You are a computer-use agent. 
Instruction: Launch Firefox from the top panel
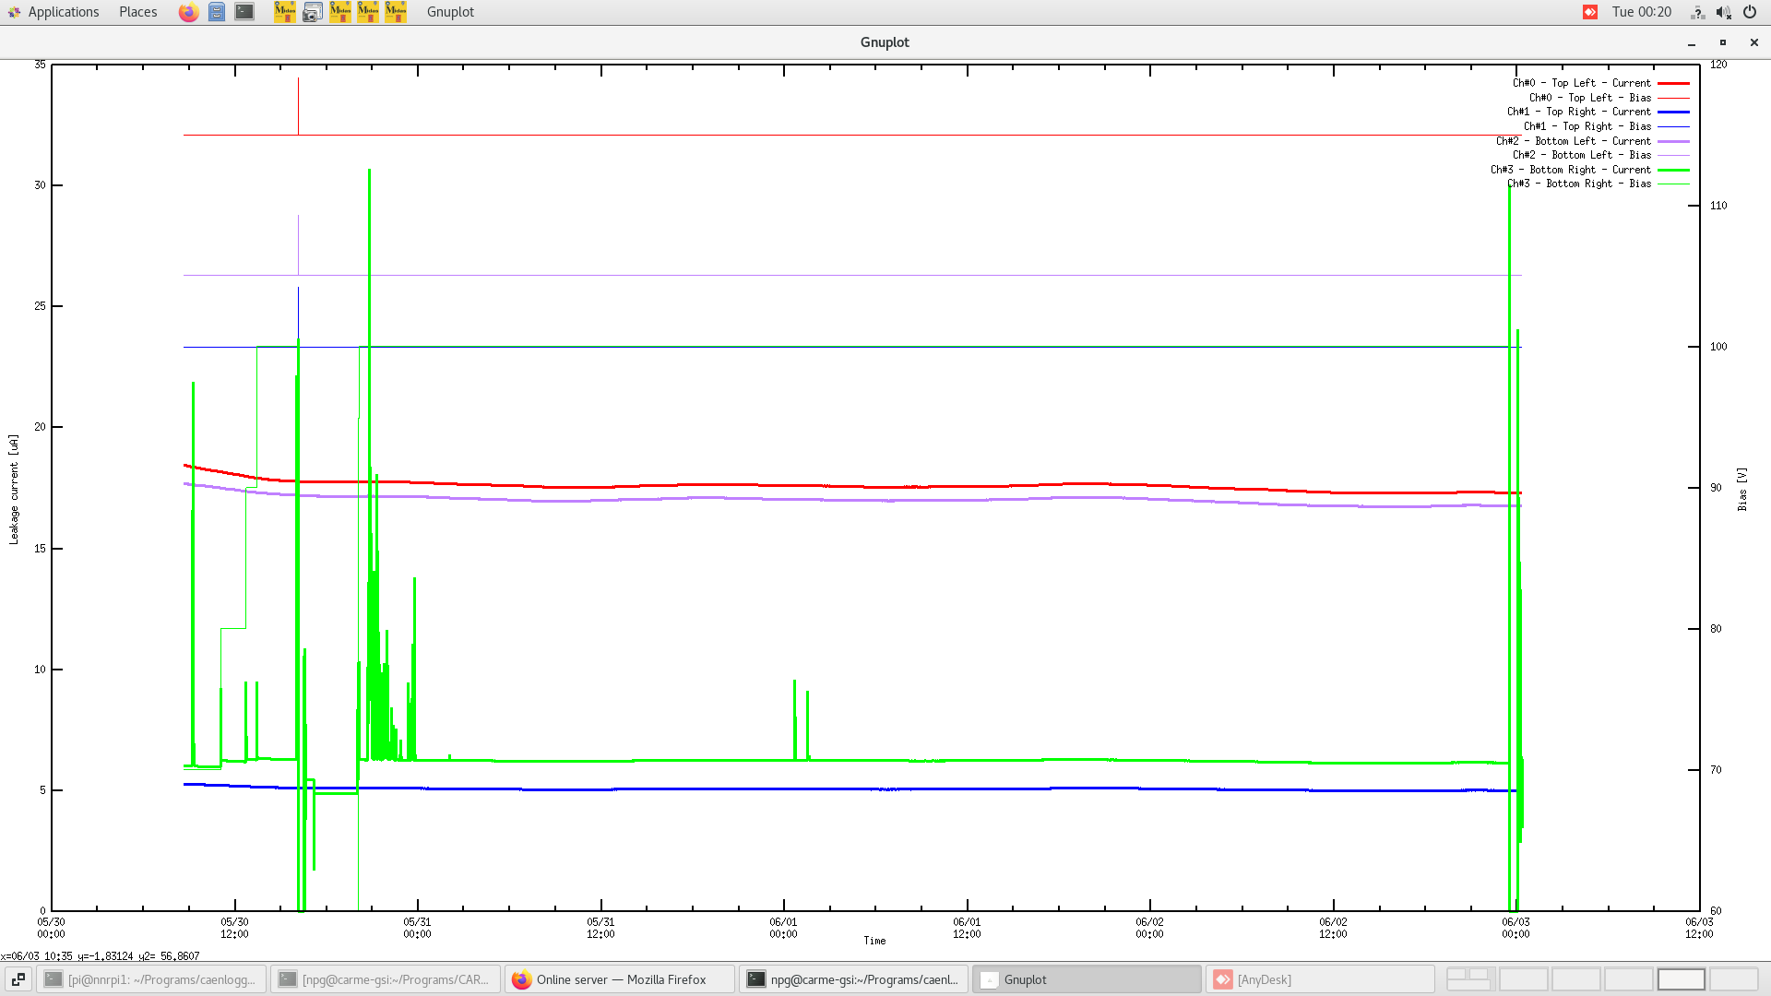click(188, 12)
